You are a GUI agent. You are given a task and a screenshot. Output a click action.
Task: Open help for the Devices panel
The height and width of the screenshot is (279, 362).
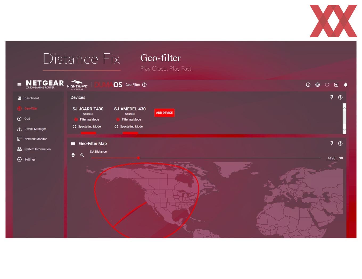pos(340,97)
